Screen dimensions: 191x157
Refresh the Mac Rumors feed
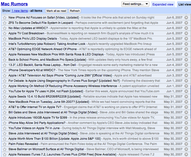(75, 11)
